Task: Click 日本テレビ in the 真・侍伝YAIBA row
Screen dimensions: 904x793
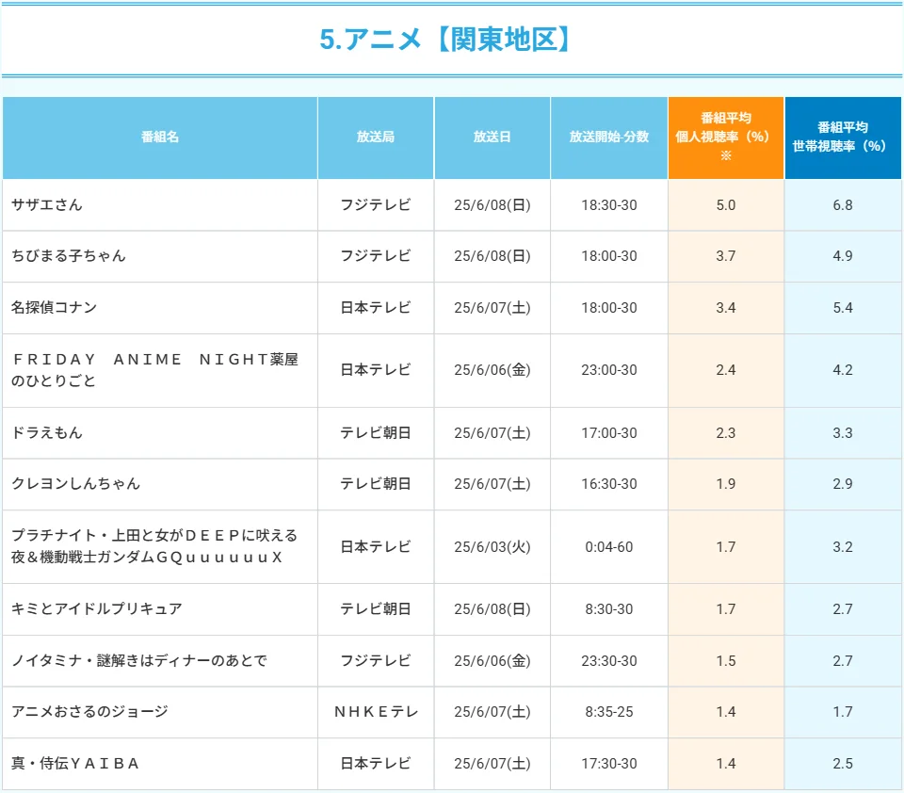Action: pyautogui.click(x=376, y=763)
